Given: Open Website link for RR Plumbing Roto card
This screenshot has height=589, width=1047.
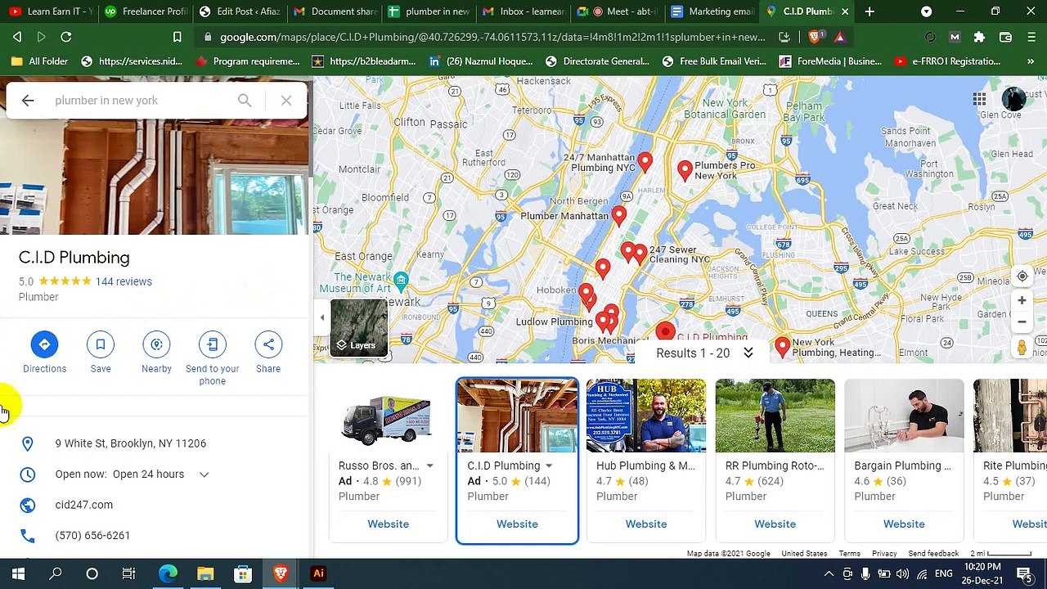Looking at the screenshot, I should [x=775, y=524].
